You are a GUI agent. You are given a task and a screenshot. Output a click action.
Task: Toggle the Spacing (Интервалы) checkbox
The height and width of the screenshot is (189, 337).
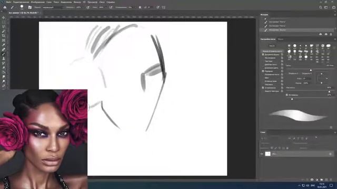click(287, 95)
